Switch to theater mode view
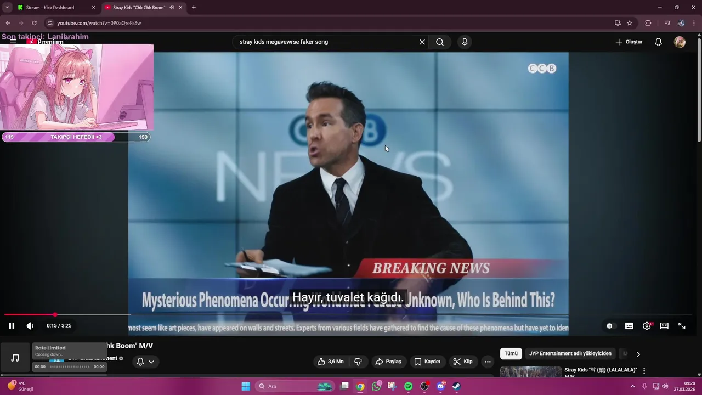This screenshot has height=395, width=702. click(x=664, y=326)
